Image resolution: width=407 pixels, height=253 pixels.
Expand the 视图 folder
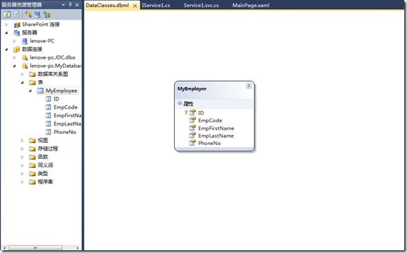click(22, 141)
